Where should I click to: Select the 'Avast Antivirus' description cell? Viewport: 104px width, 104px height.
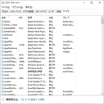pyautogui.click(x=35, y=78)
